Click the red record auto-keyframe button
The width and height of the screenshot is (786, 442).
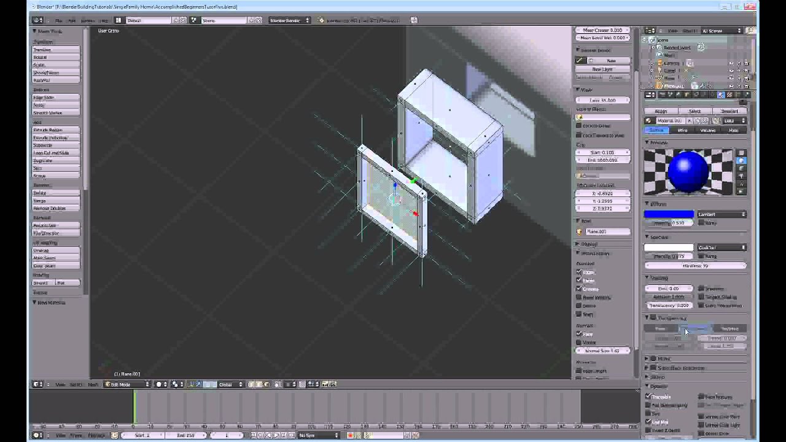tap(350, 435)
